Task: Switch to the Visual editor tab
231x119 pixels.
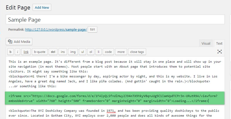Action: click(206, 43)
